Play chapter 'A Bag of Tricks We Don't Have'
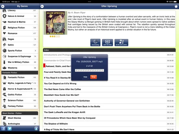The height and width of the screenshot is (134, 179). [109, 129]
